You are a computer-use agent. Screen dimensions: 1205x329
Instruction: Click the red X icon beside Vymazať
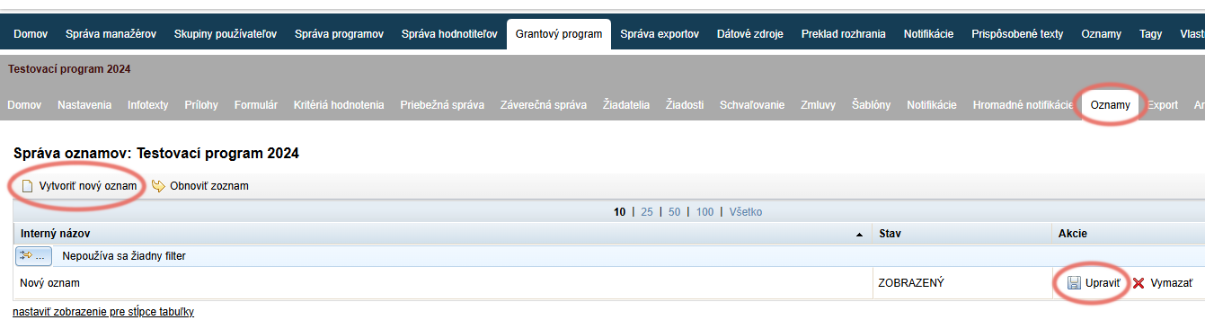(x=1139, y=283)
